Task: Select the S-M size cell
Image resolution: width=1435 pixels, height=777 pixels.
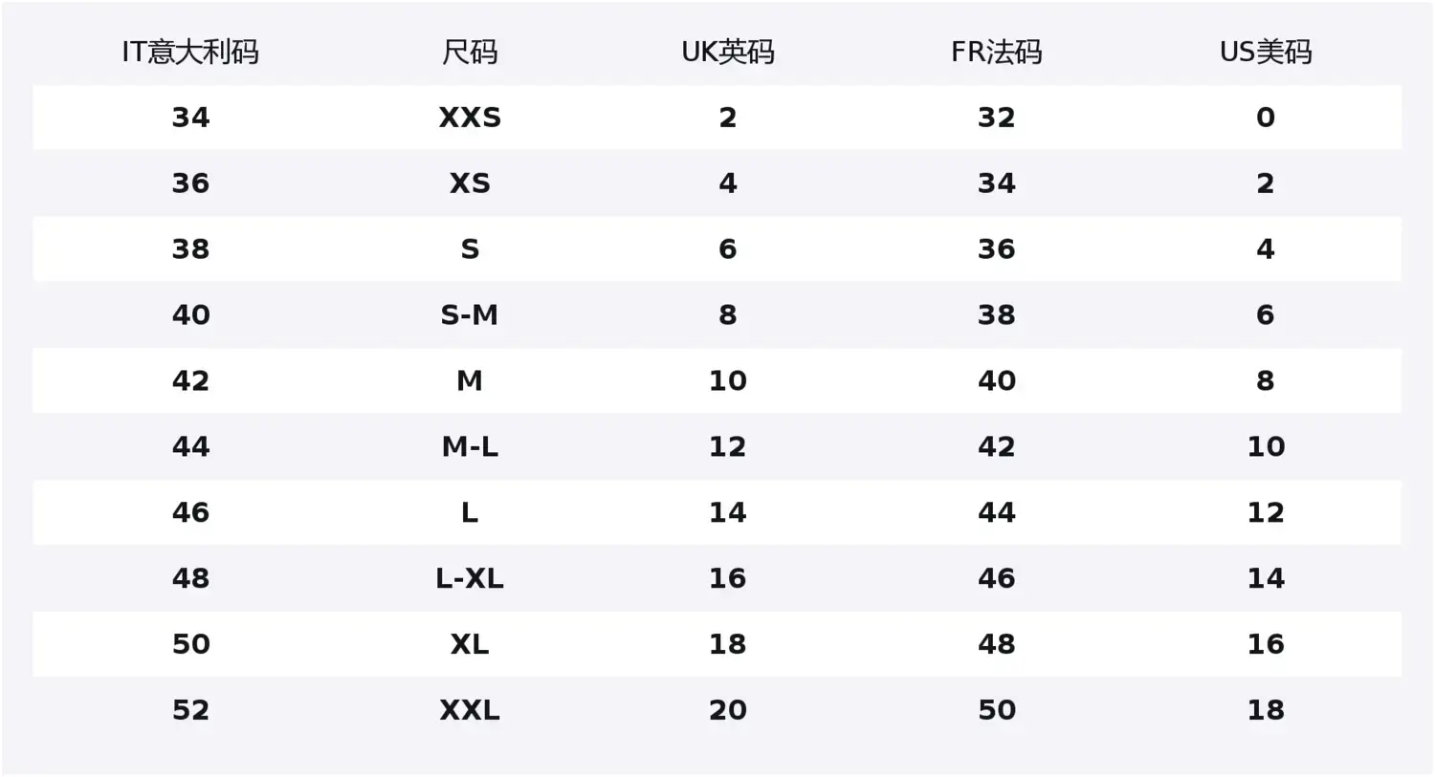Action: (x=470, y=315)
